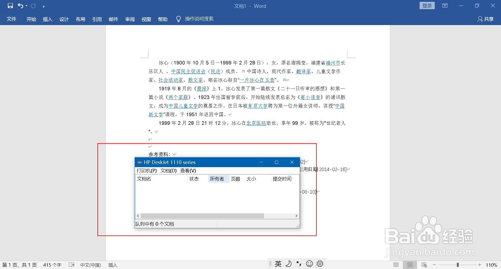Follow the 福州市 hyperlink

click(x=333, y=63)
